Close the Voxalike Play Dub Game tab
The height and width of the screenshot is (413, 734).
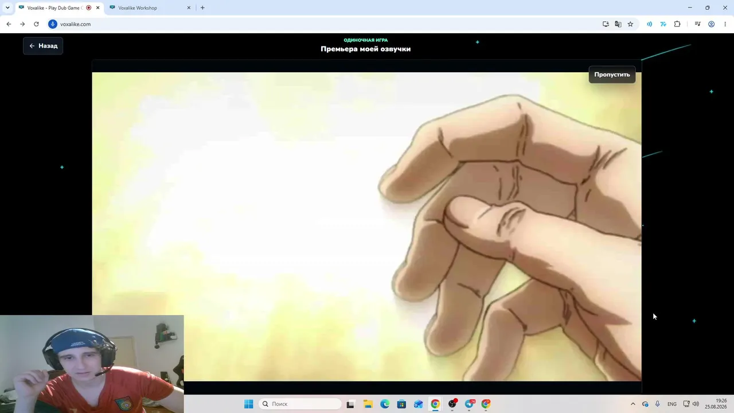click(x=97, y=7)
